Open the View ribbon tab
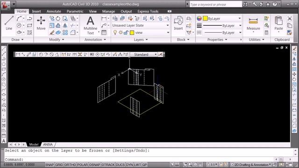This screenshot has width=299, height=168. tap(93, 11)
